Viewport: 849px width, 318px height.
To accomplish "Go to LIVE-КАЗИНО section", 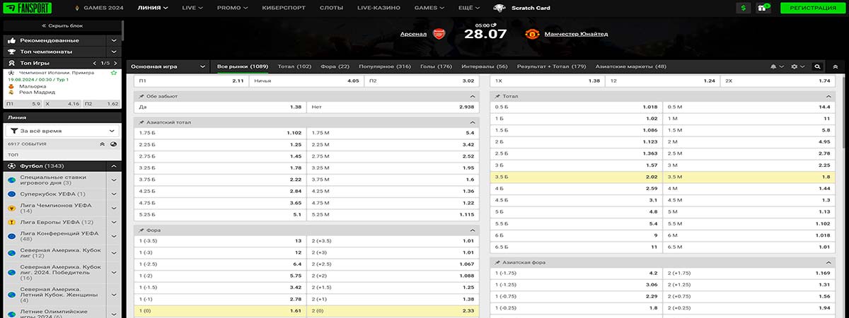I will [379, 8].
